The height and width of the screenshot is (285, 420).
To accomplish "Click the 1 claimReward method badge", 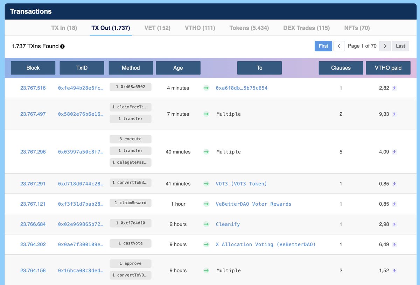I will coord(131,202).
